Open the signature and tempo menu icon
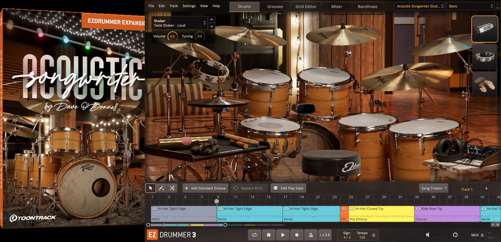This screenshot has height=242, width=501. point(373,235)
